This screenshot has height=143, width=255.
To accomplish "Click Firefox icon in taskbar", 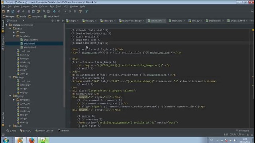I will click(x=32, y=140).
